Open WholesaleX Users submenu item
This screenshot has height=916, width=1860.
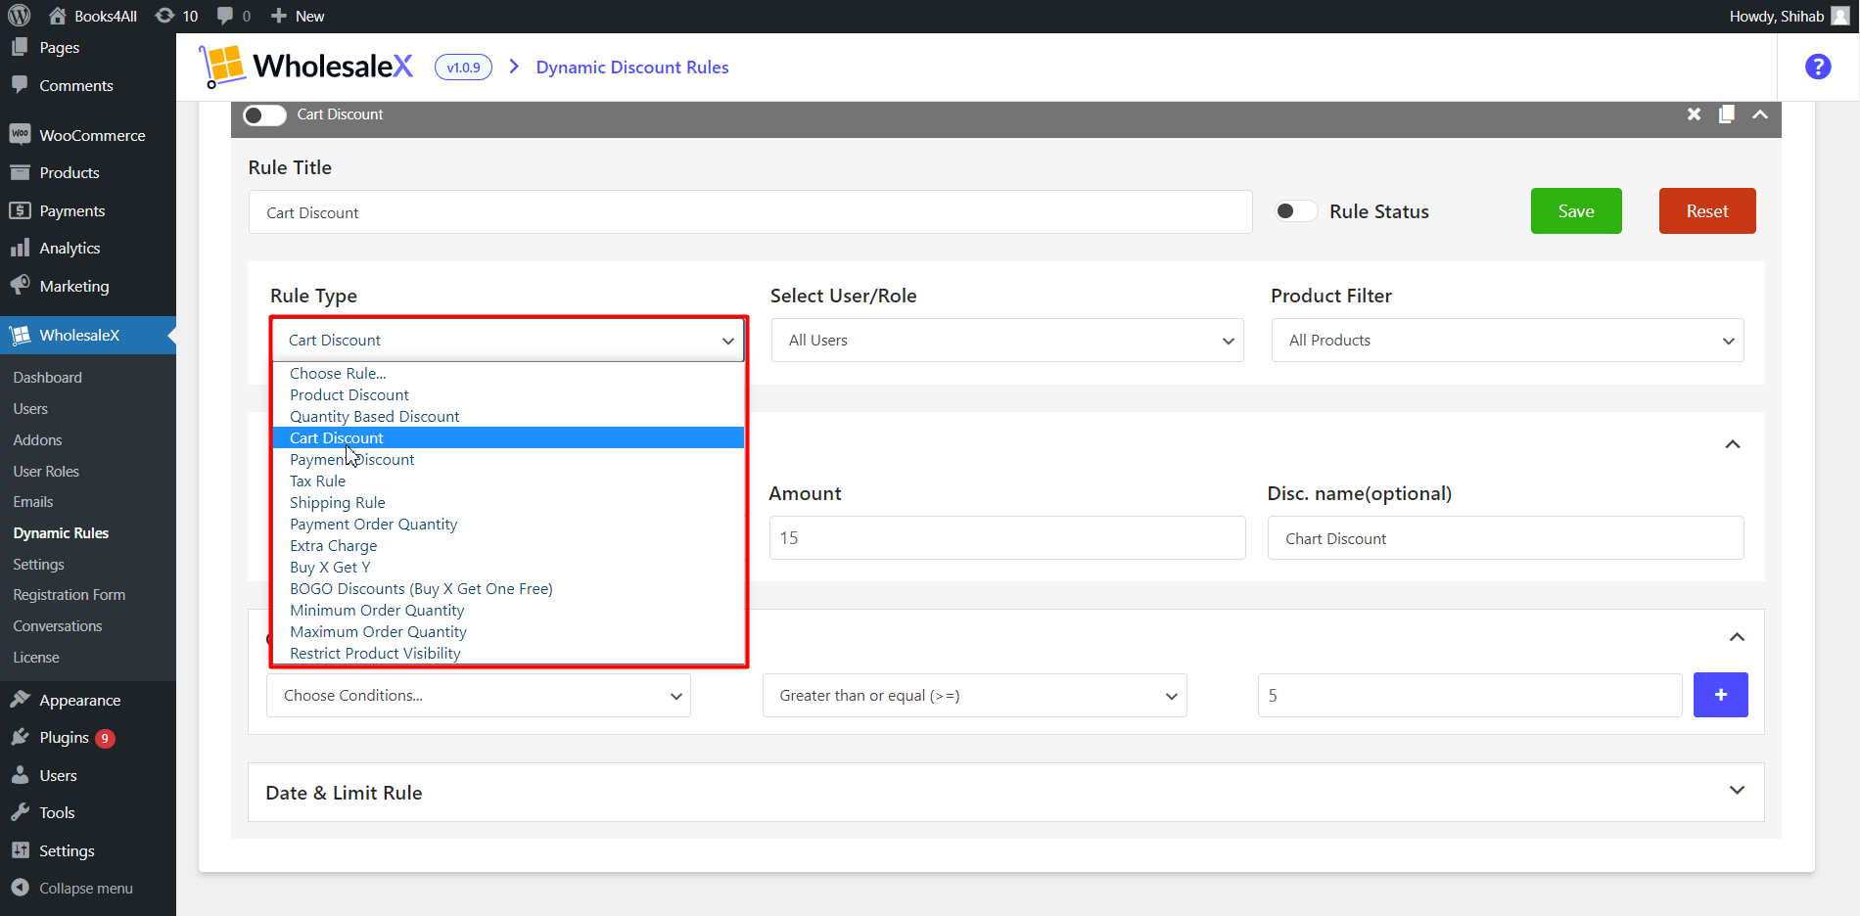pos(30,409)
